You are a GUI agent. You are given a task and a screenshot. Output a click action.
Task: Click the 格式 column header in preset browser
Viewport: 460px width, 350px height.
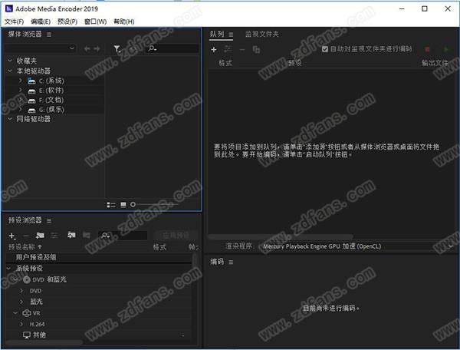159,247
